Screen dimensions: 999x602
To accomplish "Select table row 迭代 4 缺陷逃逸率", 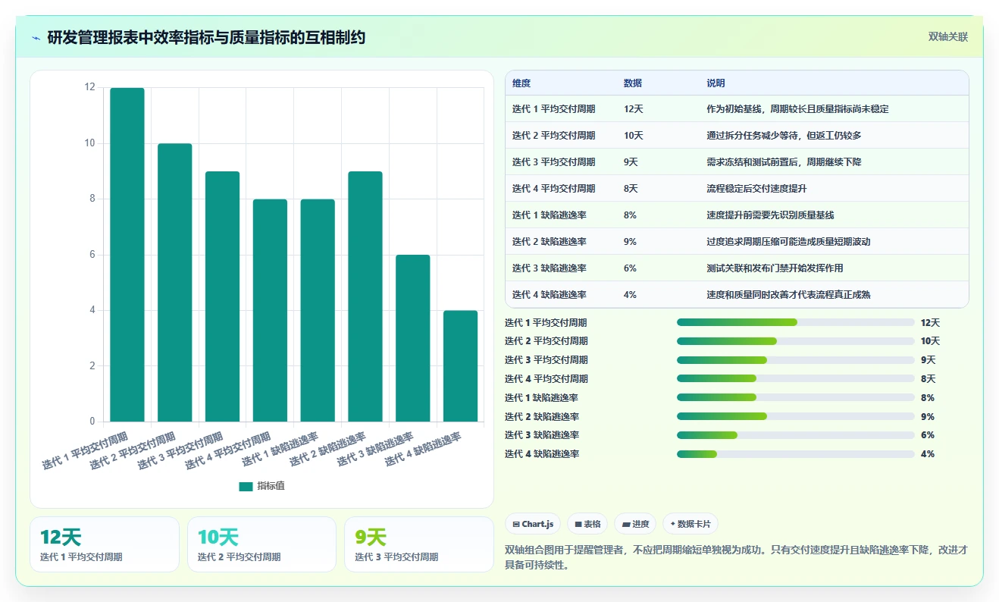I will [737, 294].
